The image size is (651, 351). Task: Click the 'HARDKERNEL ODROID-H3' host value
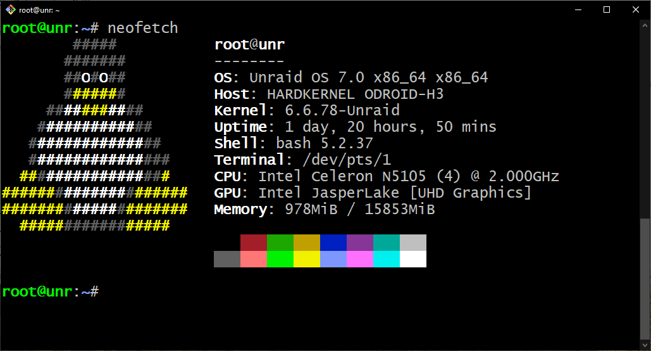356,94
